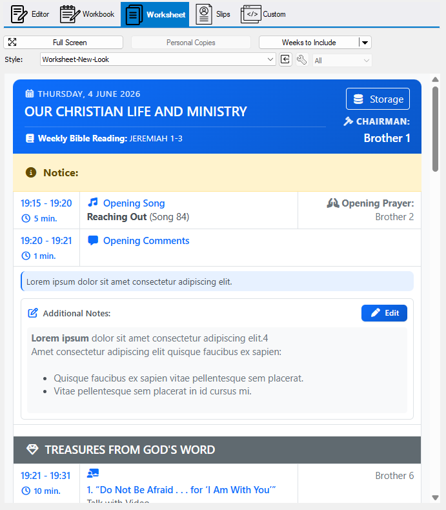Click the wrench settings icon
446x510 pixels.
tap(301, 60)
